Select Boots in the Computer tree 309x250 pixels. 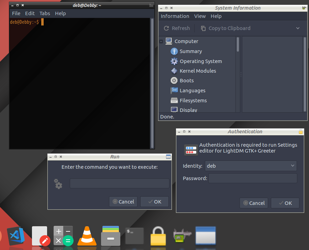[x=186, y=80]
